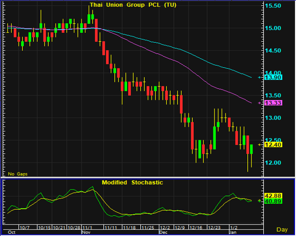Click the 14.50 price axis label
296x236 pixels.
click(x=273, y=51)
